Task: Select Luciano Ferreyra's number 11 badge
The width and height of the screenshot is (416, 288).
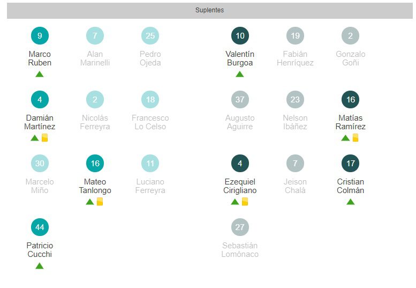Action: coord(150,164)
